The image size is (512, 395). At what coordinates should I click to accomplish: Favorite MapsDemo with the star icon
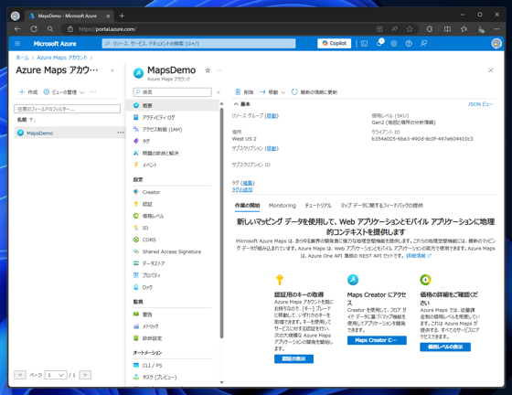tap(208, 70)
